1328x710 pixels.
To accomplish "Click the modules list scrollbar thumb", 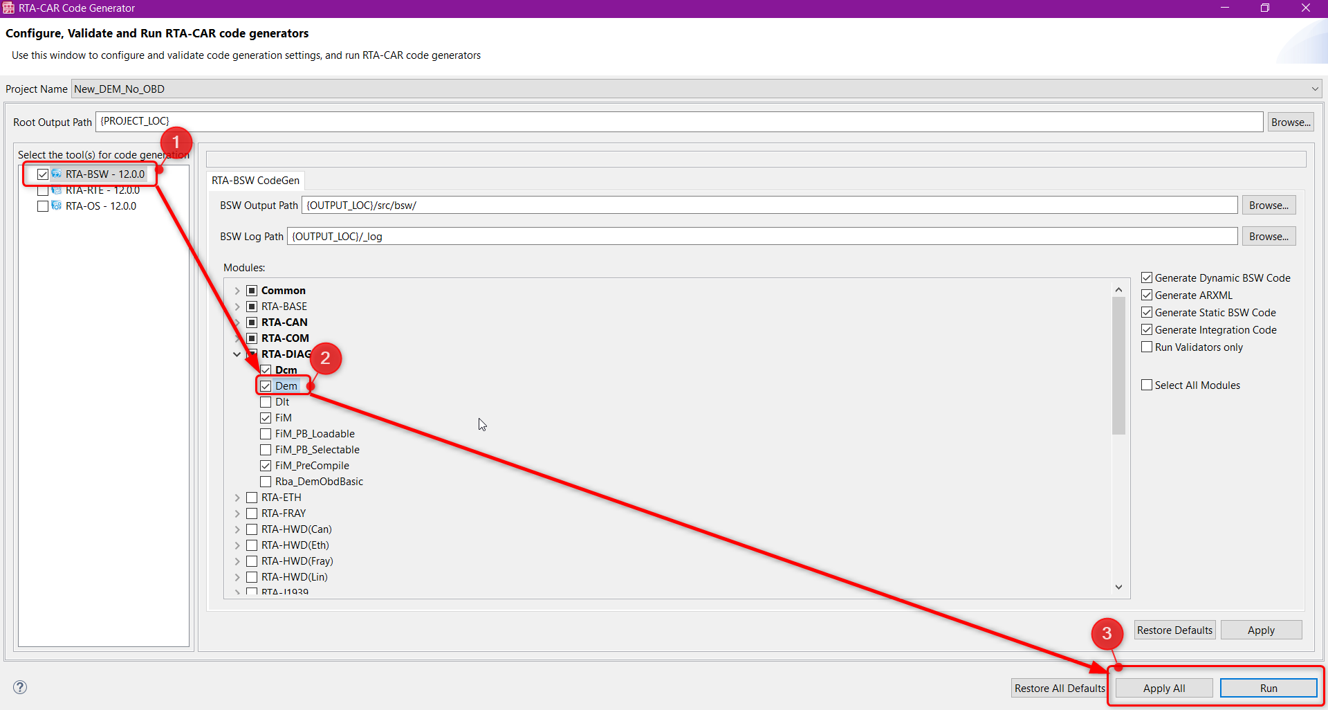I will [1118, 365].
